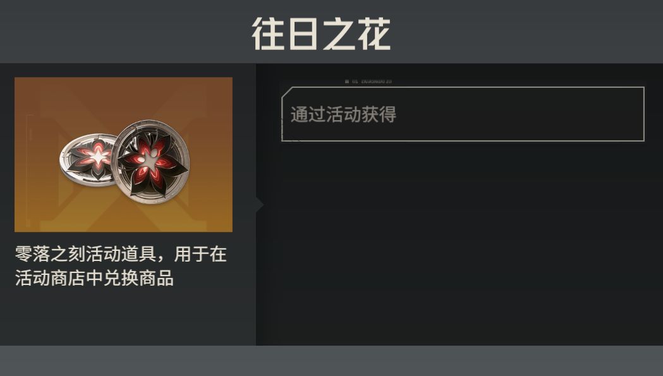Click the gray footer bar at bottom

coord(331,361)
